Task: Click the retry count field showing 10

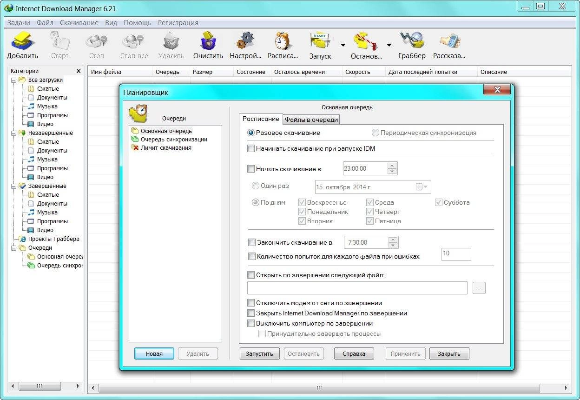Action: tap(456, 254)
